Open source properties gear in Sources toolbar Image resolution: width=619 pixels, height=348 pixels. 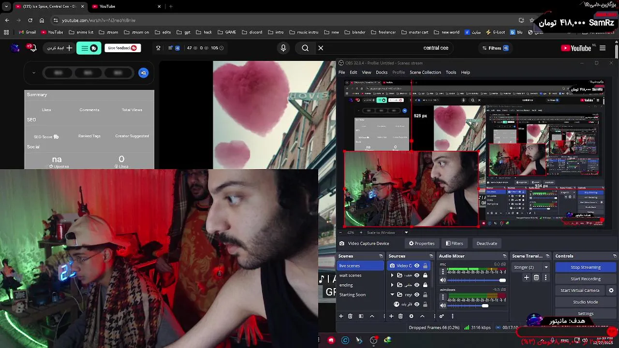(411, 316)
